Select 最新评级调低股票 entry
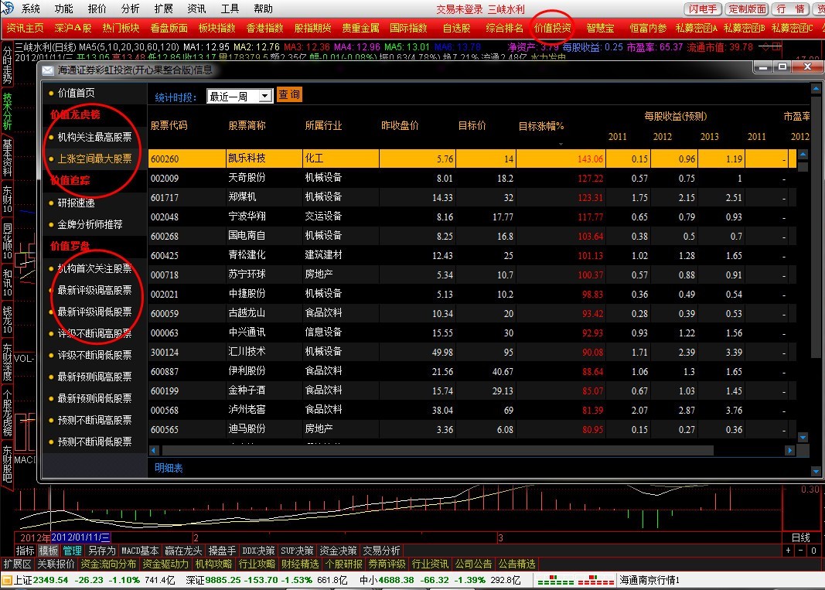Screen dimensions: 825x590 [x=94, y=312]
